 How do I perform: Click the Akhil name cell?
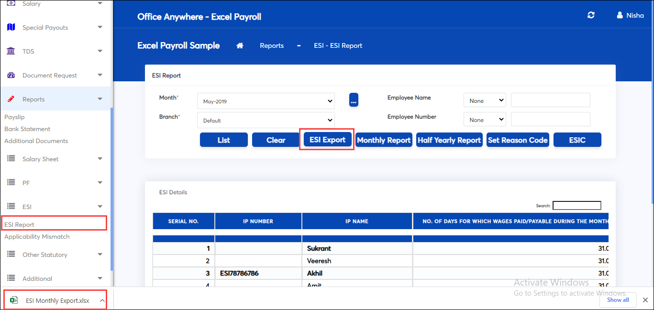(357, 273)
